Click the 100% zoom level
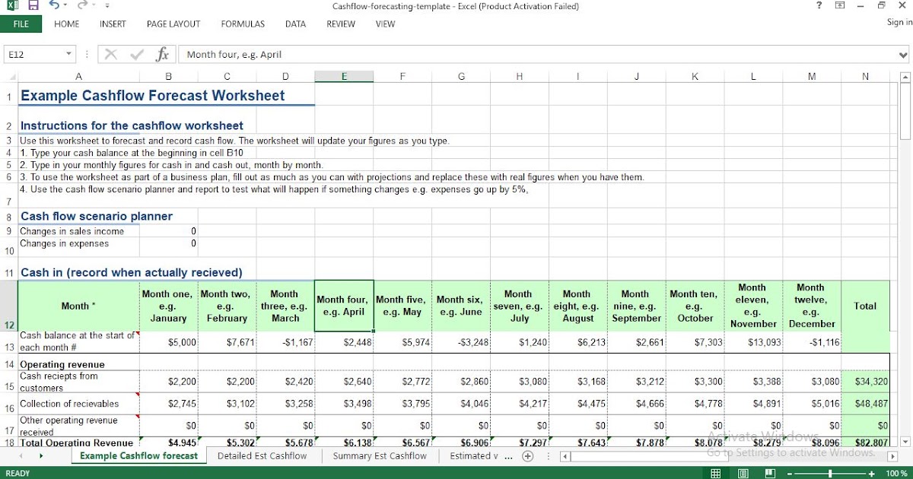This screenshot has height=479, width=913. [x=896, y=473]
